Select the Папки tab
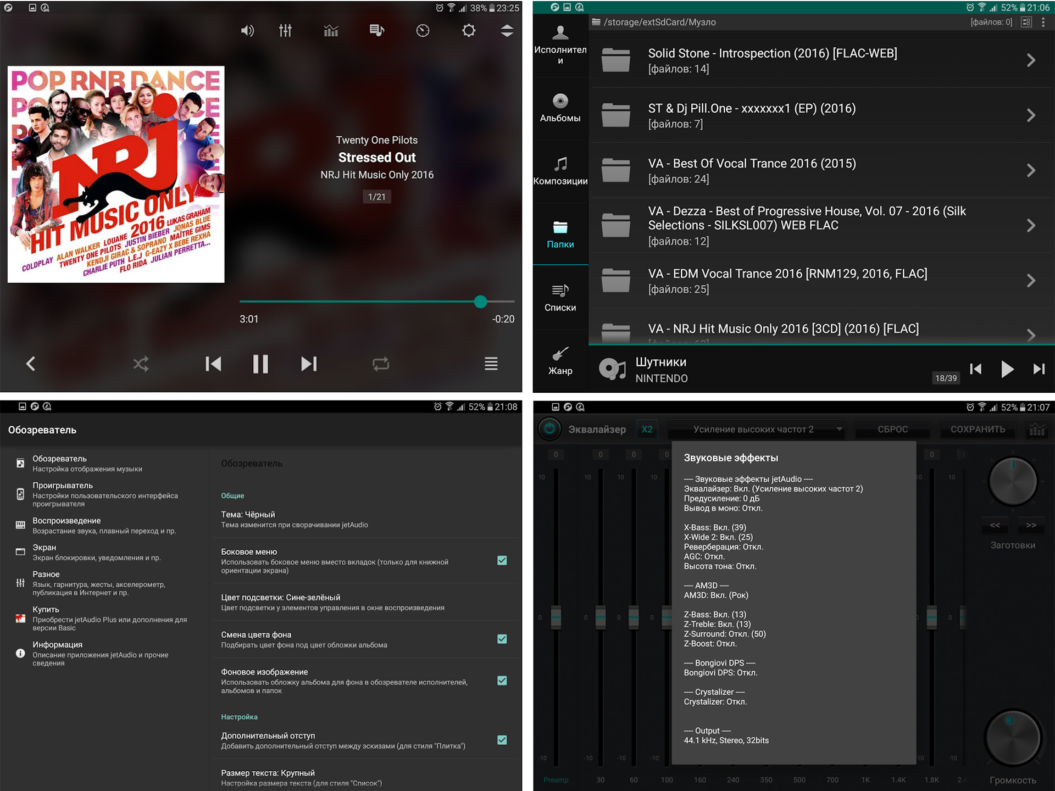This screenshot has height=791, width=1055. [560, 235]
